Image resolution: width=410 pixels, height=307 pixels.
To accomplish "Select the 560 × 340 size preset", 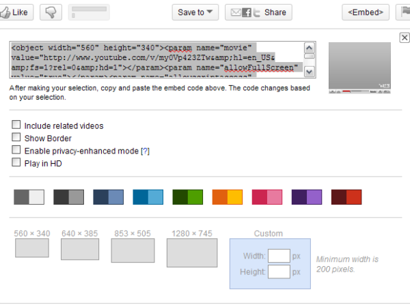I will 32,248.
